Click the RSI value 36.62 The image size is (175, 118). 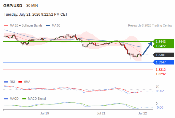coord(160,91)
